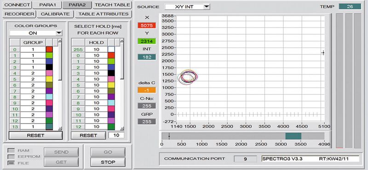368x170 pixels.
Task: Click the HOLD column header
Action: click(x=97, y=43)
